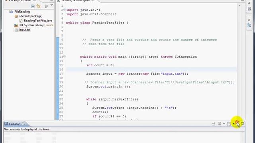Collapse all in Package Explorer toolbar
The width and height of the screenshot is (255, 143).
coord(33,6)
